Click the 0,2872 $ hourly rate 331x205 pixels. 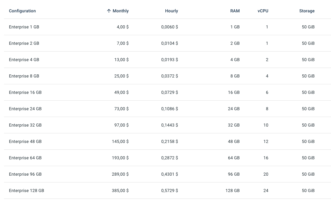170,158
